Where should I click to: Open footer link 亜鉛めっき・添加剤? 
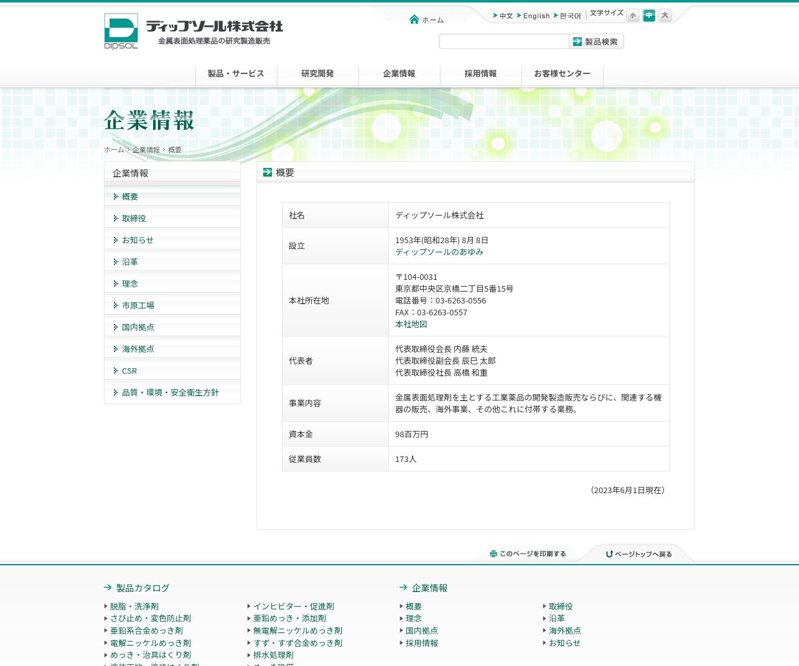tap(289, 618)
